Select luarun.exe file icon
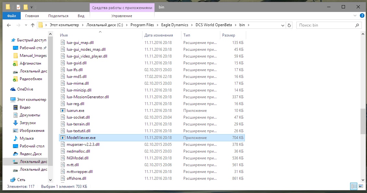 63,111
